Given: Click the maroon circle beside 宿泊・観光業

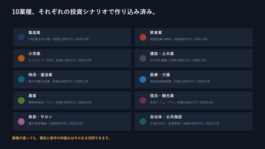Looking at the screenshot, I should [x=143, y=101].
